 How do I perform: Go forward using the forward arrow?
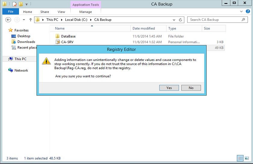click(x=17, y=20)
